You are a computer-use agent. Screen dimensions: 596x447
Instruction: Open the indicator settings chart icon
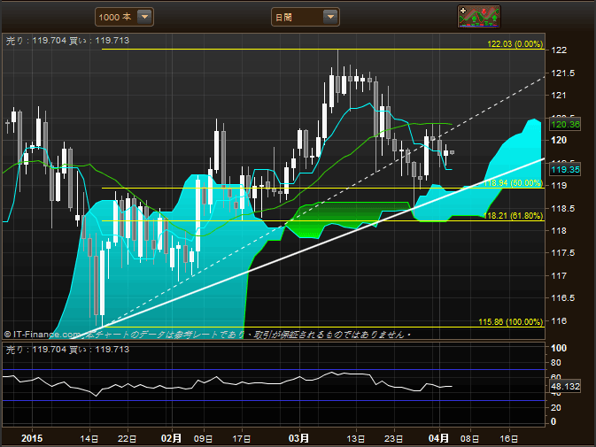[479, 17]
